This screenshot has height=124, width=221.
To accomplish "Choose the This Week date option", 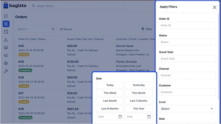I will (x=110, y=93).
